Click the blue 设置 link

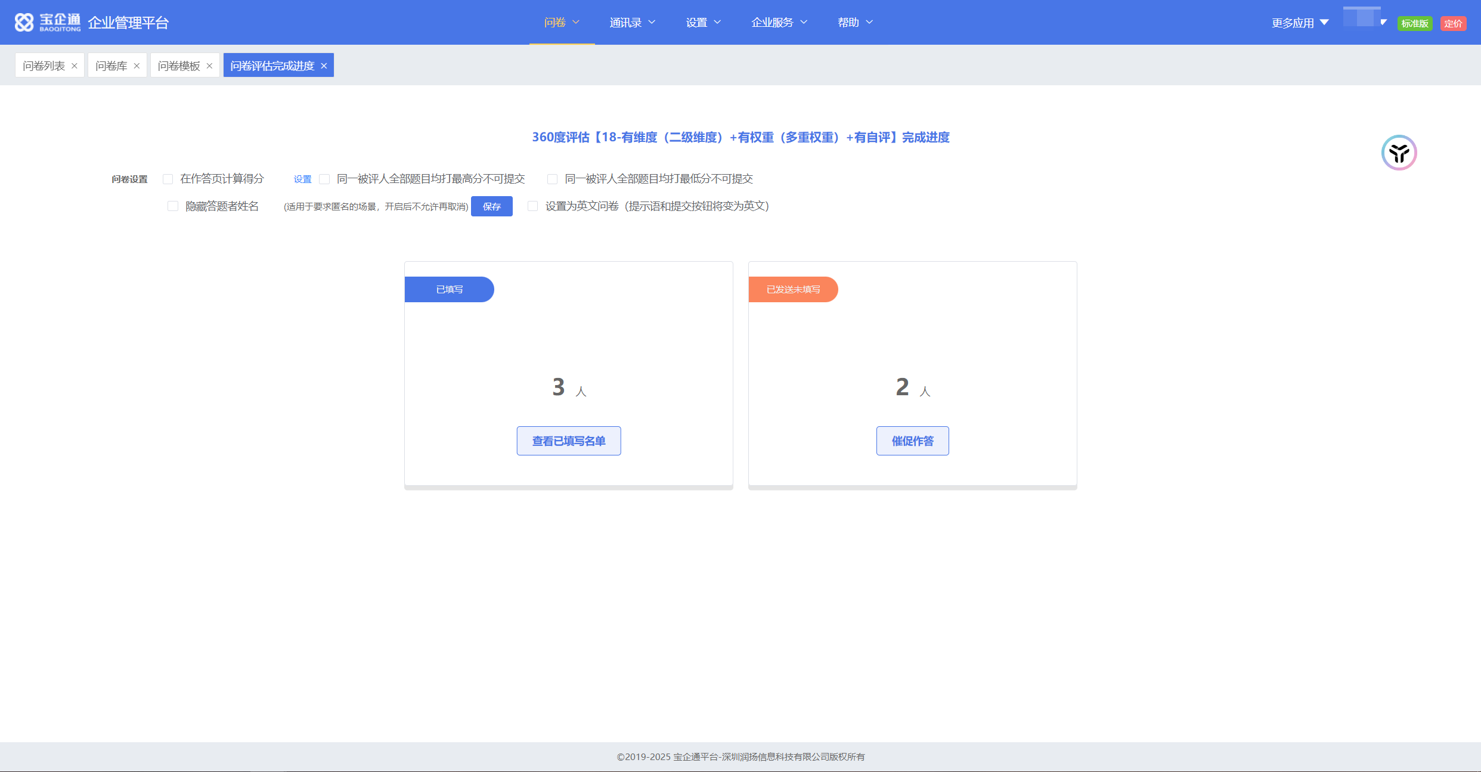[x=302, y=179]
